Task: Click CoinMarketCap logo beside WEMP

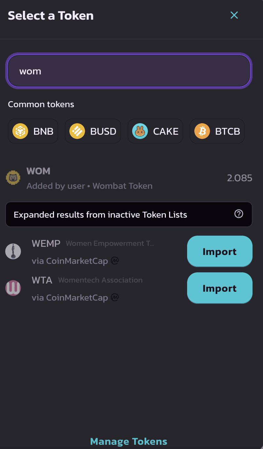Action: coord(115,261)
